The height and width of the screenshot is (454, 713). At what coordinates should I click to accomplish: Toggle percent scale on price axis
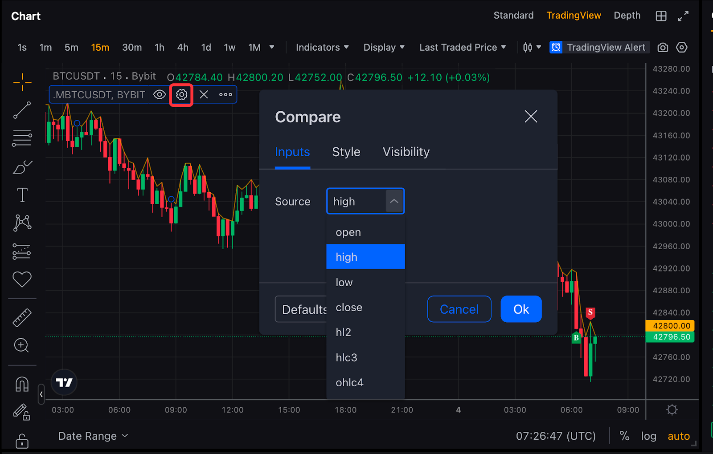624,436
